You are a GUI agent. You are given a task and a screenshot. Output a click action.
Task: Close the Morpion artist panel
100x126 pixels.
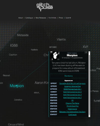86,52
